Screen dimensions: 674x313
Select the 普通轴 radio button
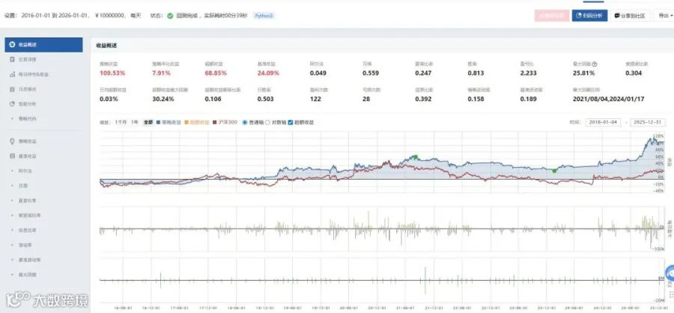245,123
